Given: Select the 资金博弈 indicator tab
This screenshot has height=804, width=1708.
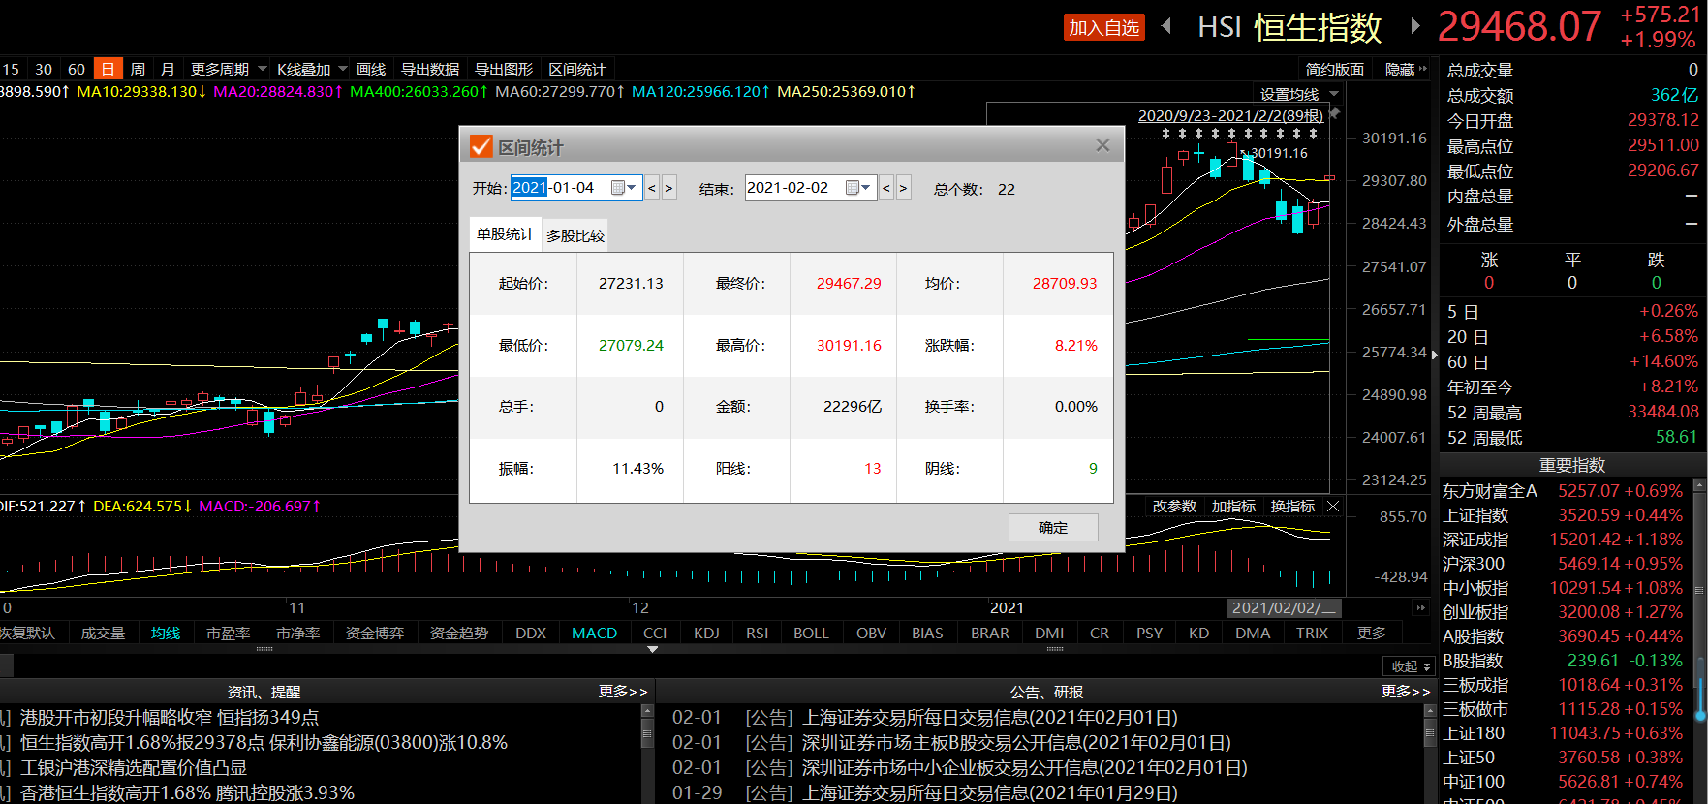Looking at the screenshot, I should 375,633.
